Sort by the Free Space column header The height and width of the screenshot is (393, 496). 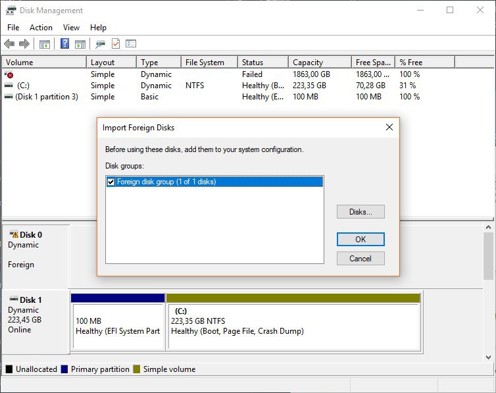(373, 63)
